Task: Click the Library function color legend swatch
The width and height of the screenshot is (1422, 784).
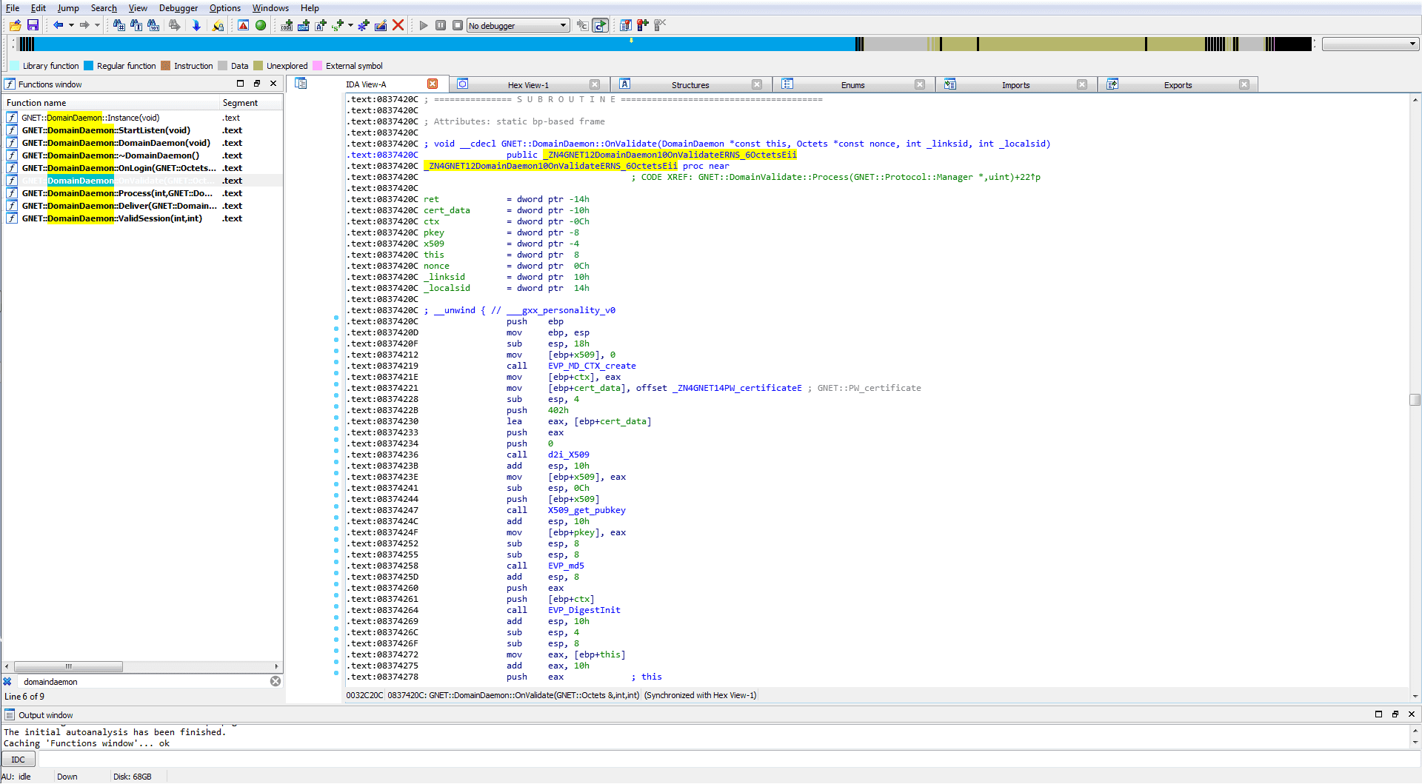Action: pyautogui.click(x=15, y=66)
